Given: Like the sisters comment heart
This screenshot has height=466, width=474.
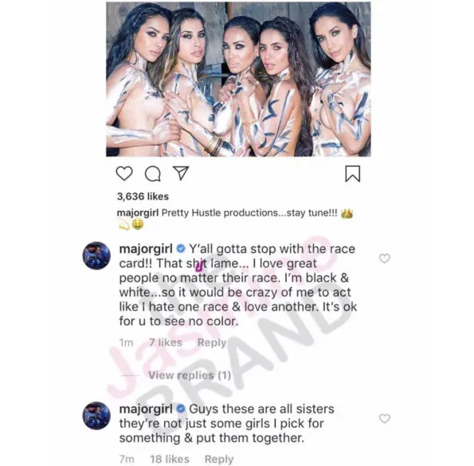Looking at the screenshot, I should pos(385,418).
